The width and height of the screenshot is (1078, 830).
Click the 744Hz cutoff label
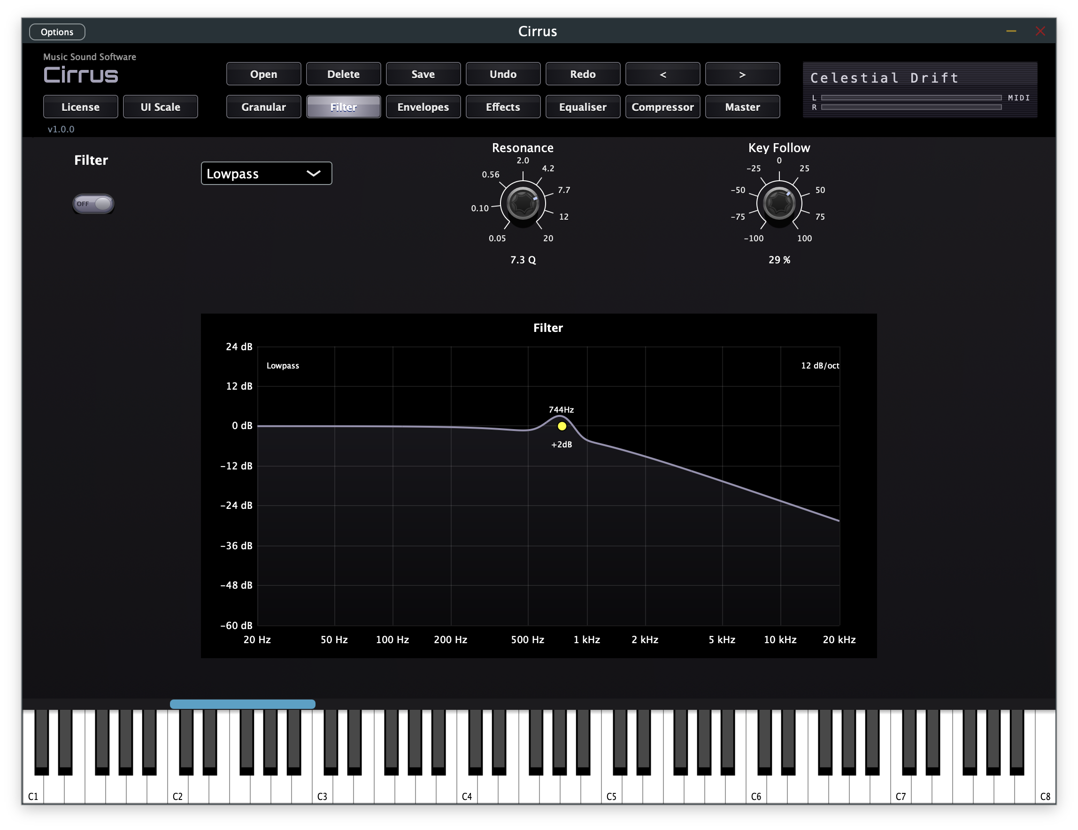click(561, 409)
